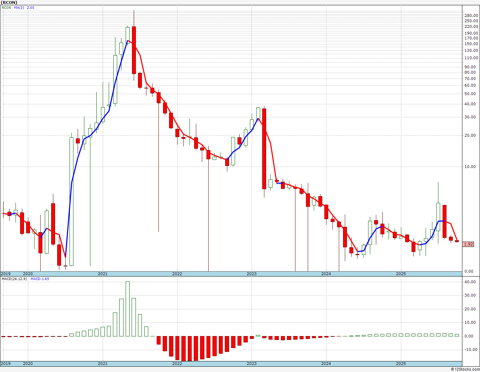Select 2024 on the price chart time axis
Viewport: 480px width, 372px height.
click(x=326, y=274)
